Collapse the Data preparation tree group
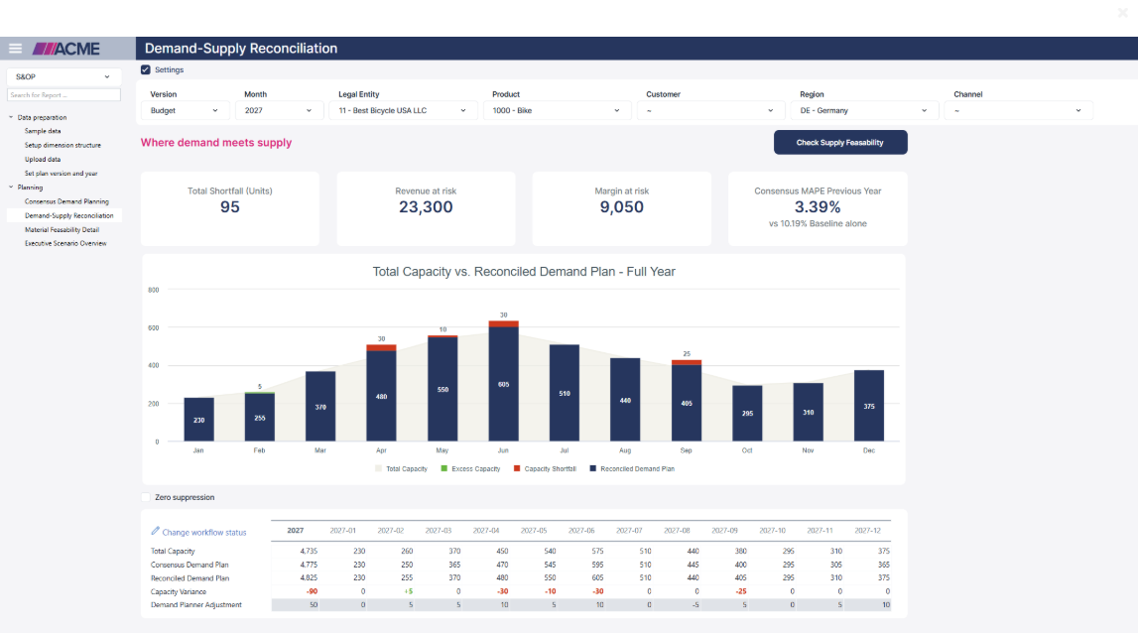 [x=11, y=117]
